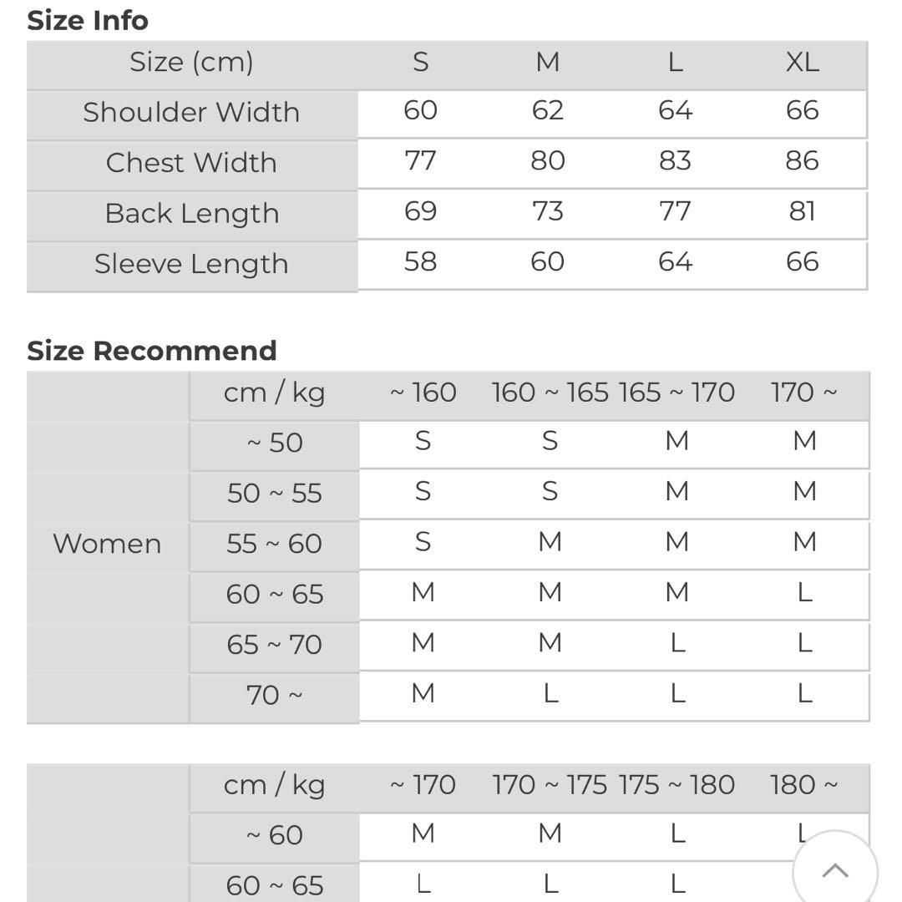The width and height of the screenshot is (902, 902).
Task: Click the Size Recommend heading
Action: tap(151, 351)
